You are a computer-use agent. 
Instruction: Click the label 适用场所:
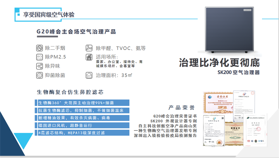pos(107,57)
